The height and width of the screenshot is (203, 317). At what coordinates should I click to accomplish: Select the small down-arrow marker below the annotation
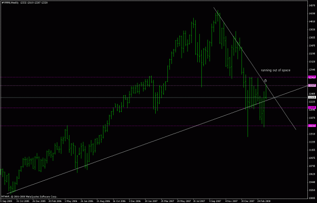tap(265, 81)
